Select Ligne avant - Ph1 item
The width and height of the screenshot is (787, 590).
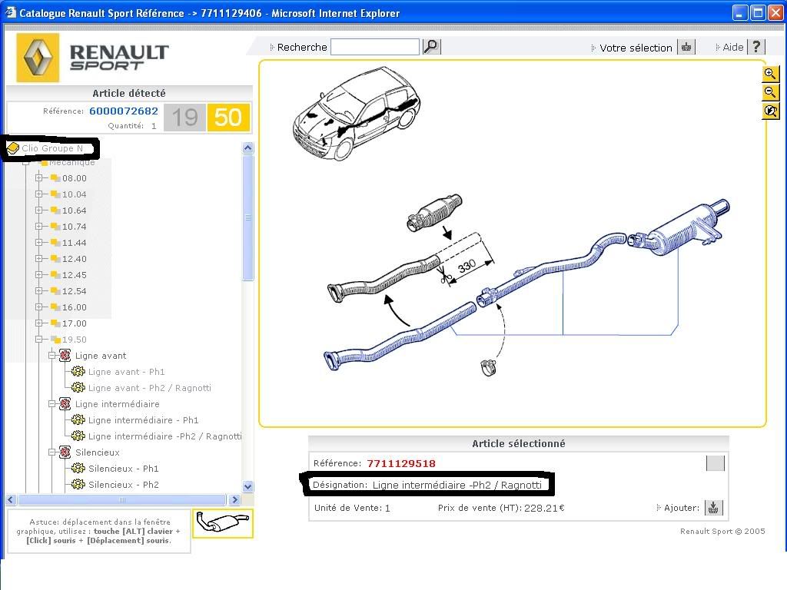[x=126, y=372]
